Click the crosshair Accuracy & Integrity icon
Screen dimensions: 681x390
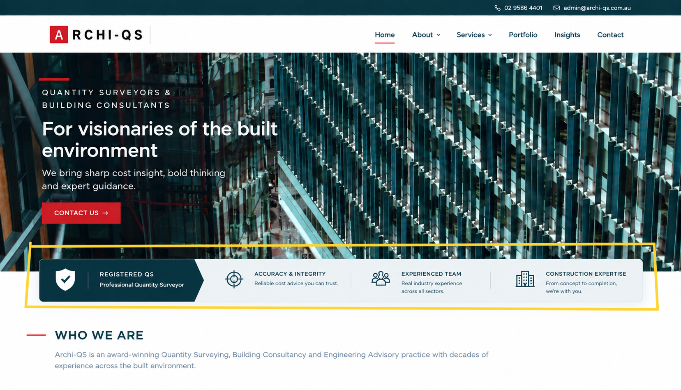[x=234, y=279]
